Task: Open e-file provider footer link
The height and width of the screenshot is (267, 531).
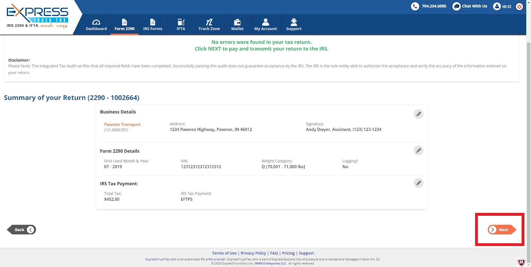Action: [216, 259]
